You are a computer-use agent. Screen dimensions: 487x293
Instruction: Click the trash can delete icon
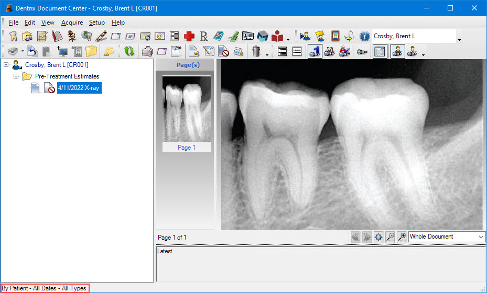(256, 51)
